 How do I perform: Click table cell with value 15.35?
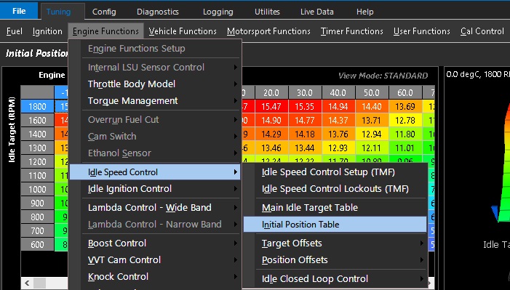point(305,106)
